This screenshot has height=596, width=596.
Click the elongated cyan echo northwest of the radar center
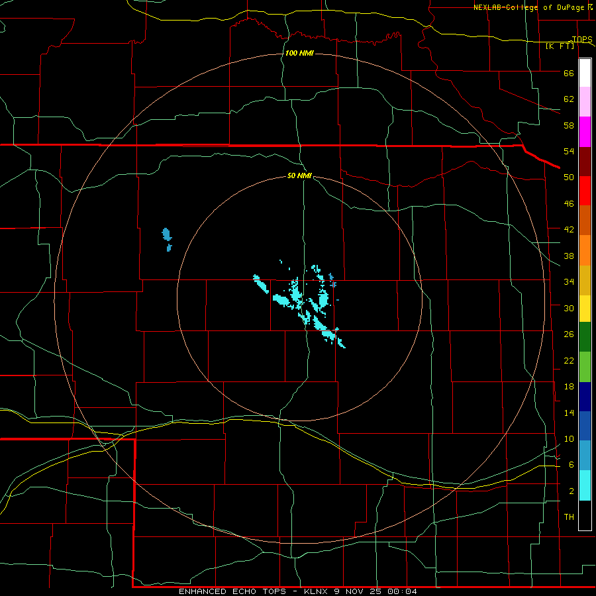(261, 283)
